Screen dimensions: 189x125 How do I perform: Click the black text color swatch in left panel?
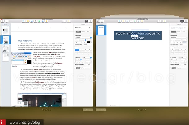[89, 43]
